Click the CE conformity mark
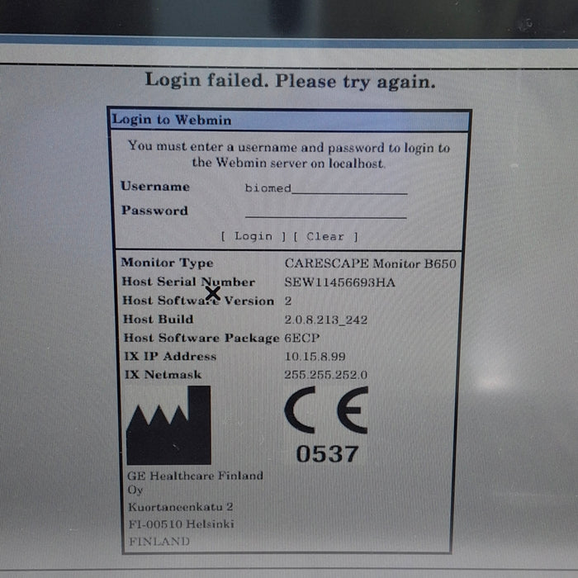 (x=326, y=410)
